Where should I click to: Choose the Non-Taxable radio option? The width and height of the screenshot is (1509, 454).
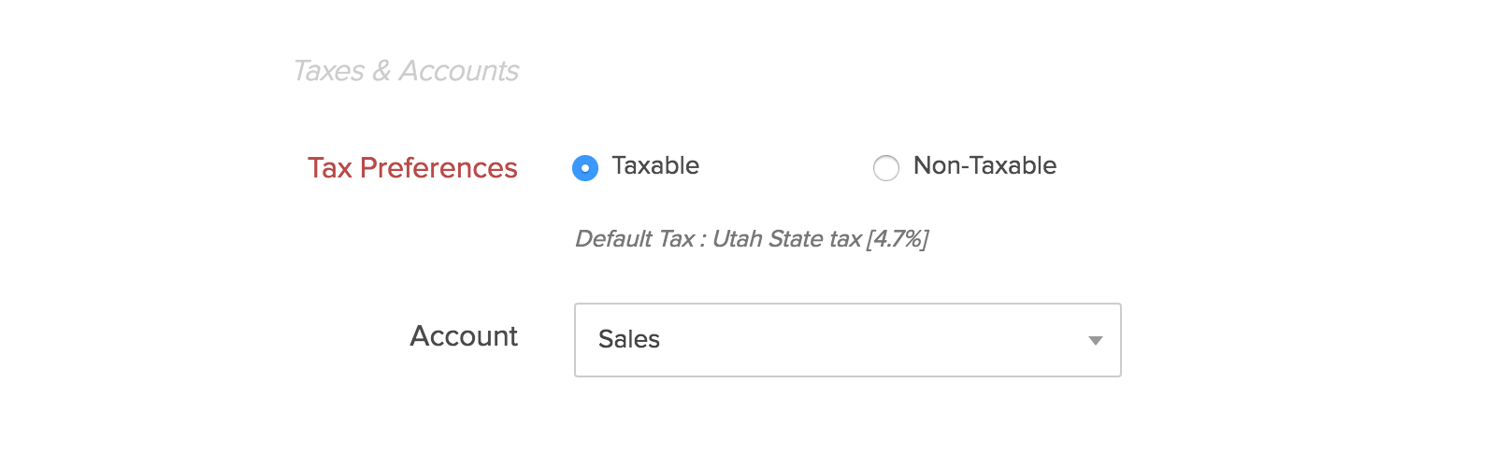[885, 168]
